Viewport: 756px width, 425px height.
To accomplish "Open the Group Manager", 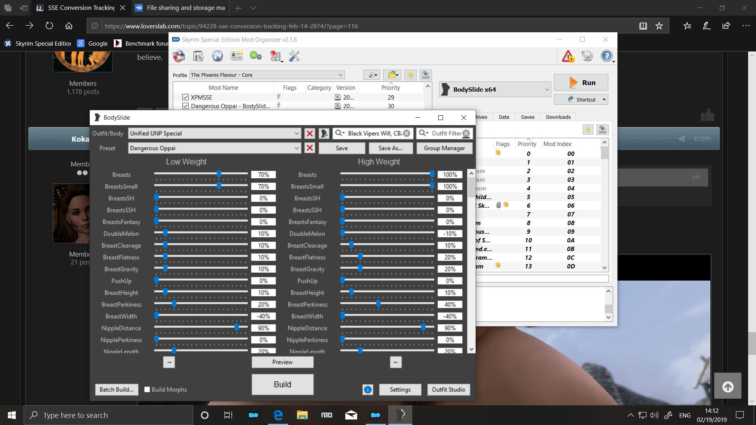I will point(444,148).
